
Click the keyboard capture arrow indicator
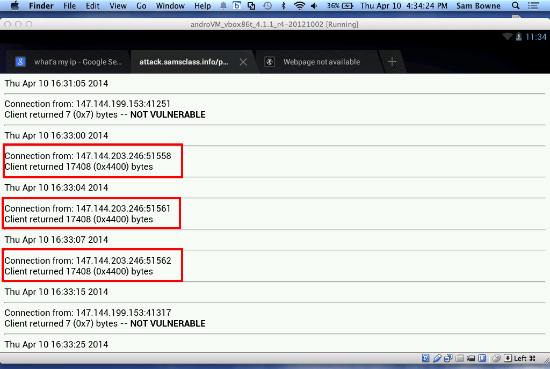pos(508,358)
